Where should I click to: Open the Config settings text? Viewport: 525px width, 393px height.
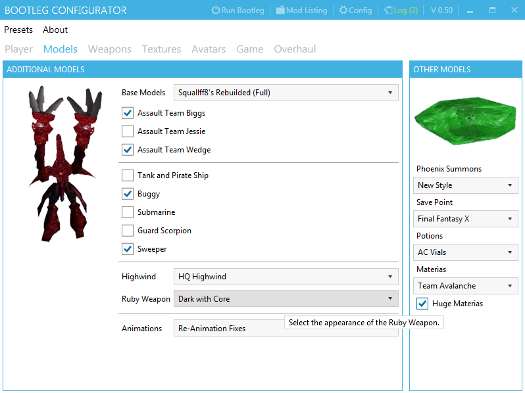click(361, 11)
